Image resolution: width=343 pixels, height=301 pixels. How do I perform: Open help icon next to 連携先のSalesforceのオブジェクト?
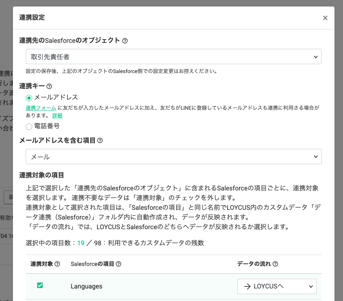(125, 41)
